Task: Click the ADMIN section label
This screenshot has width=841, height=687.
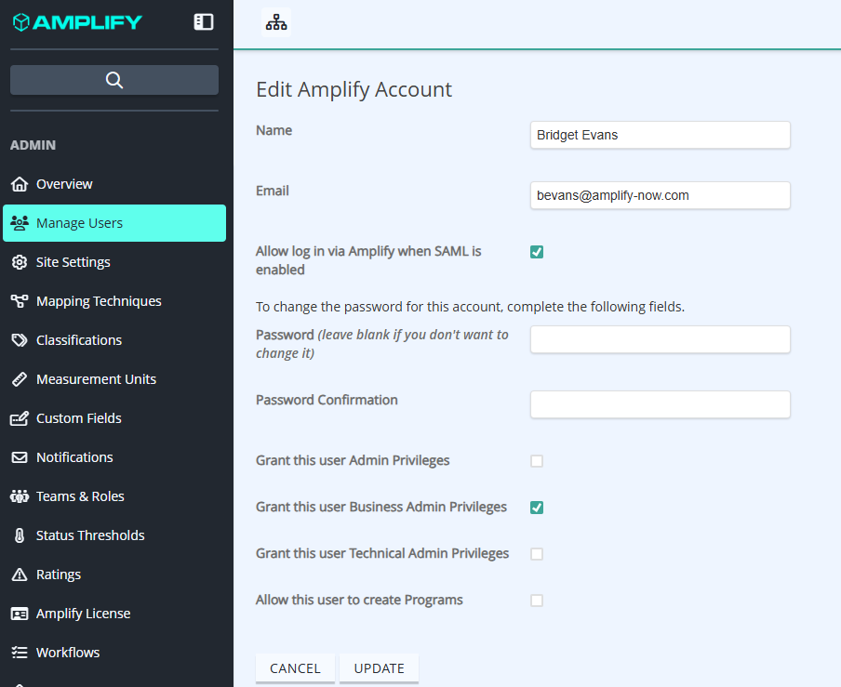Action: 33,145
